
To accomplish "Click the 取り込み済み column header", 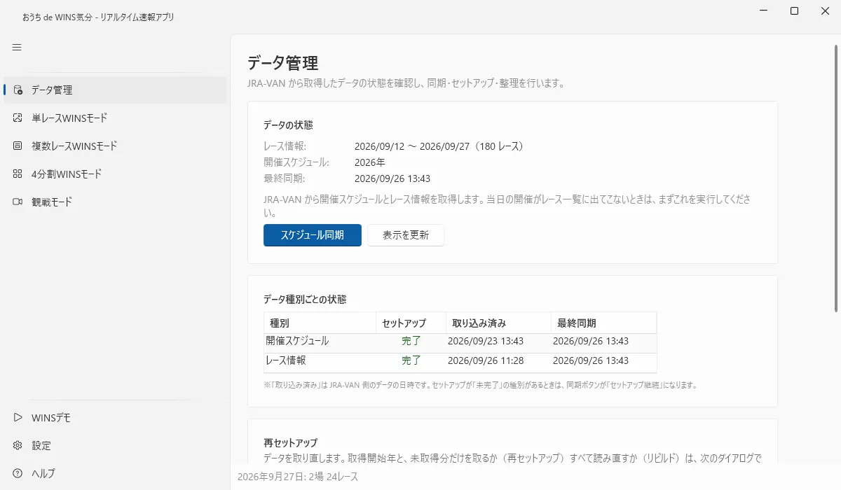I will click(x=499, y=323).
